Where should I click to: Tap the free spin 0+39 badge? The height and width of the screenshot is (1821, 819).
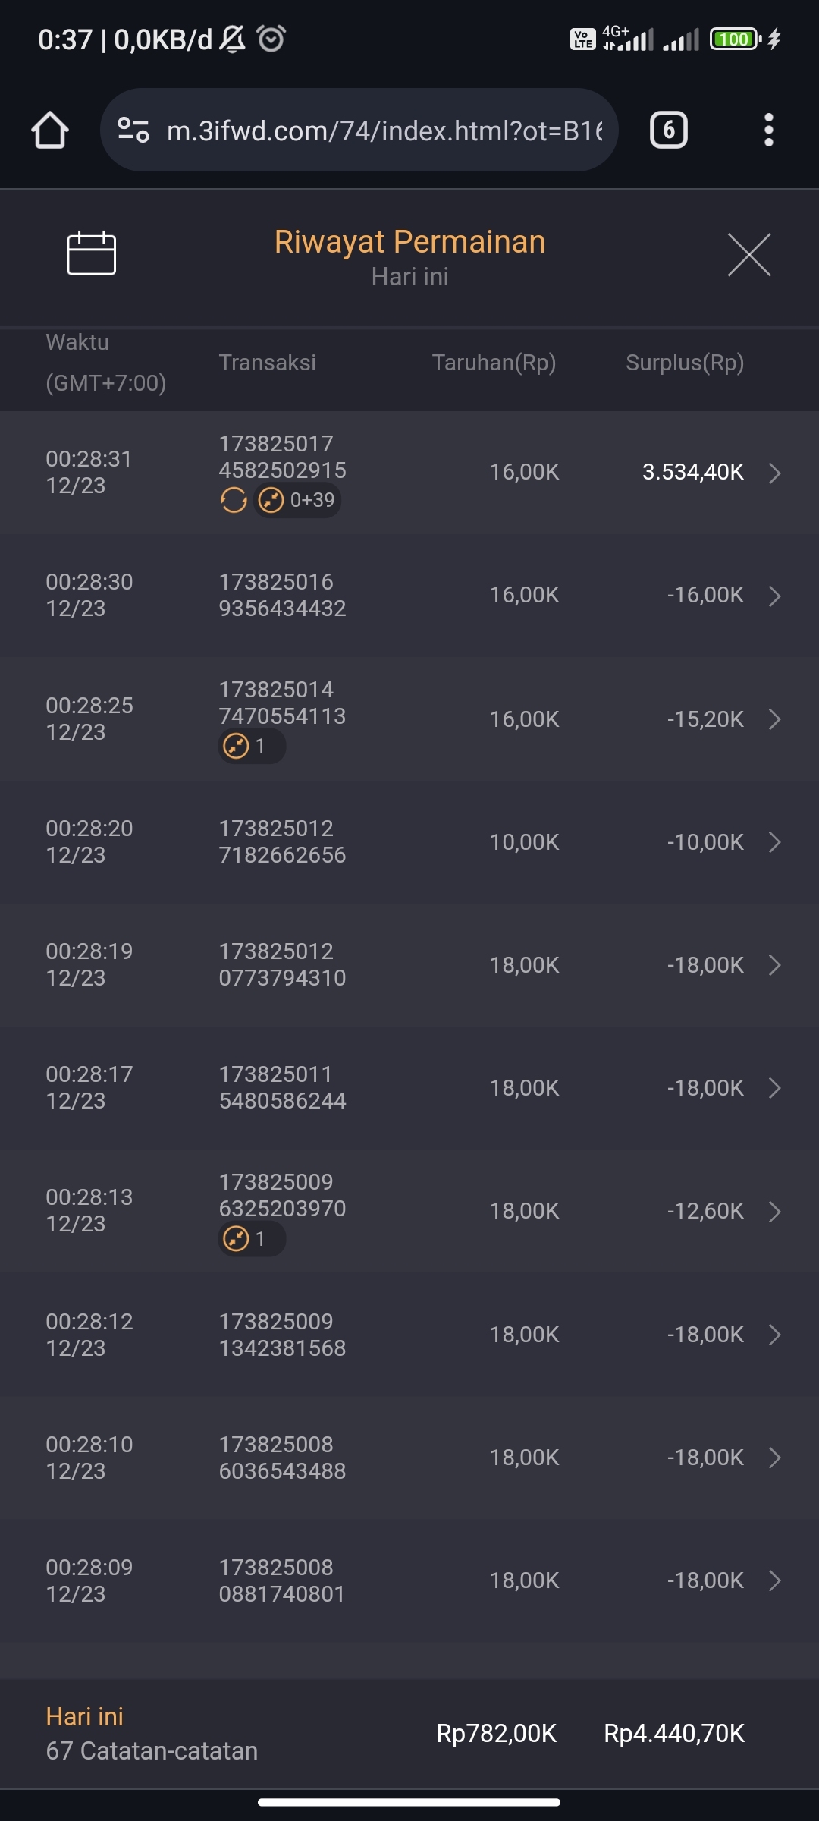(297, 501)
